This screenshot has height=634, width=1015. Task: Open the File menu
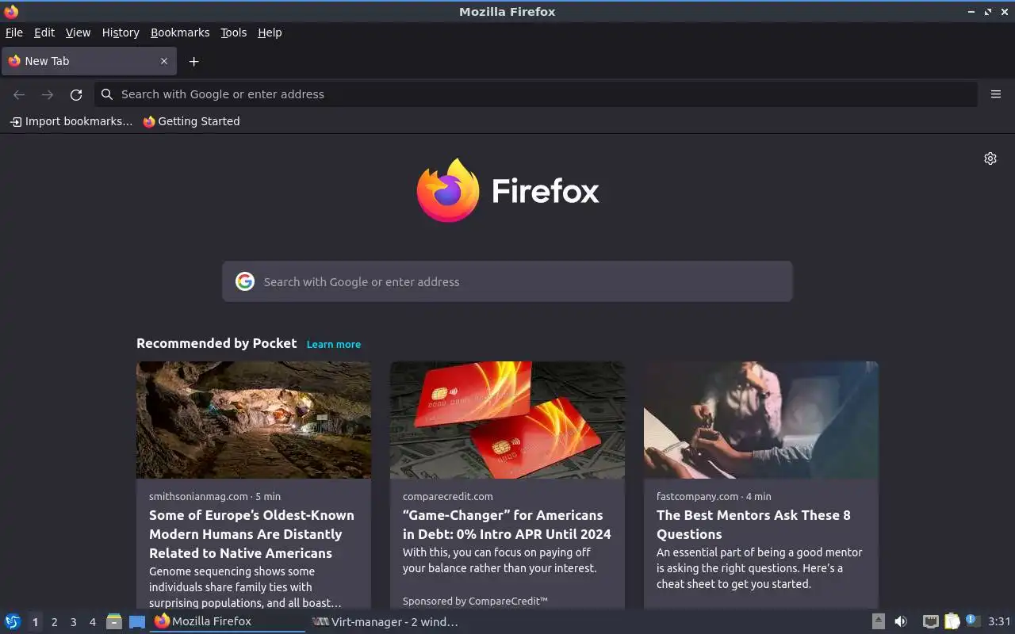(x=14, y=32)
